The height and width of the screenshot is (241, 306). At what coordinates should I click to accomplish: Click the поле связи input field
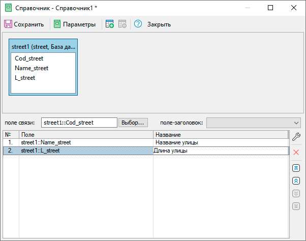pos(79,123)
